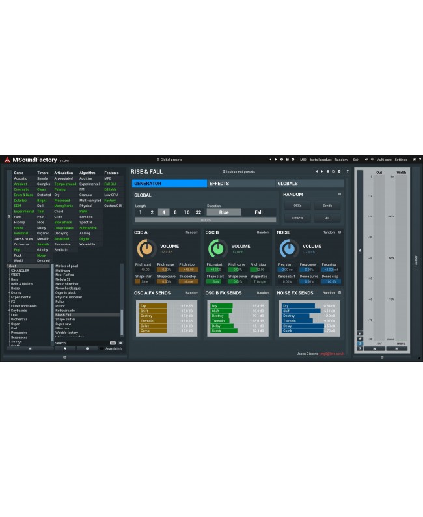This screenshot has height=517, width=423.
Task: Click OSC A Pitch stop +48.00 field
Action: coord(189,270)
